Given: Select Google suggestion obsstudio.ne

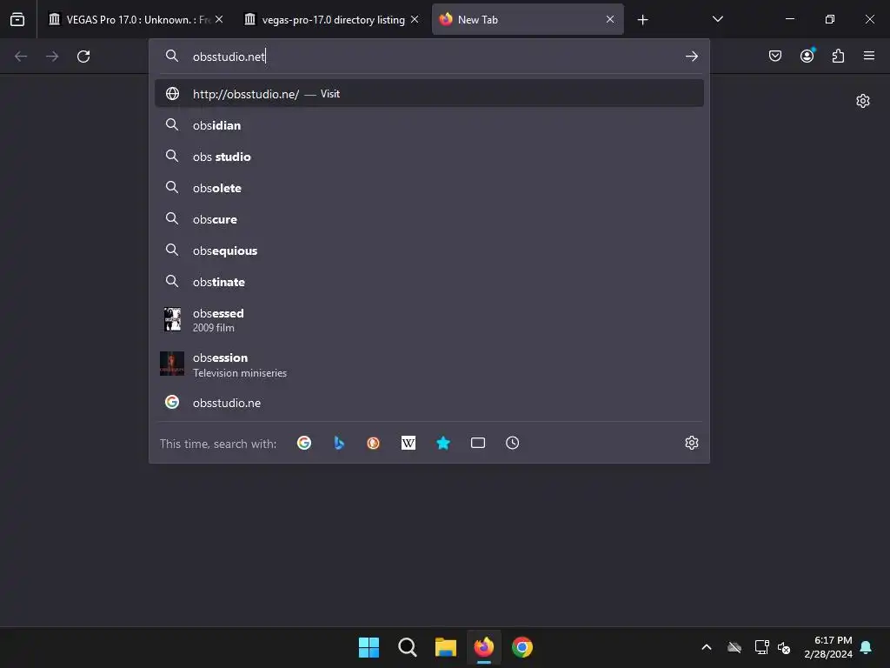Looking at the screenshot, I should (429, 403).
